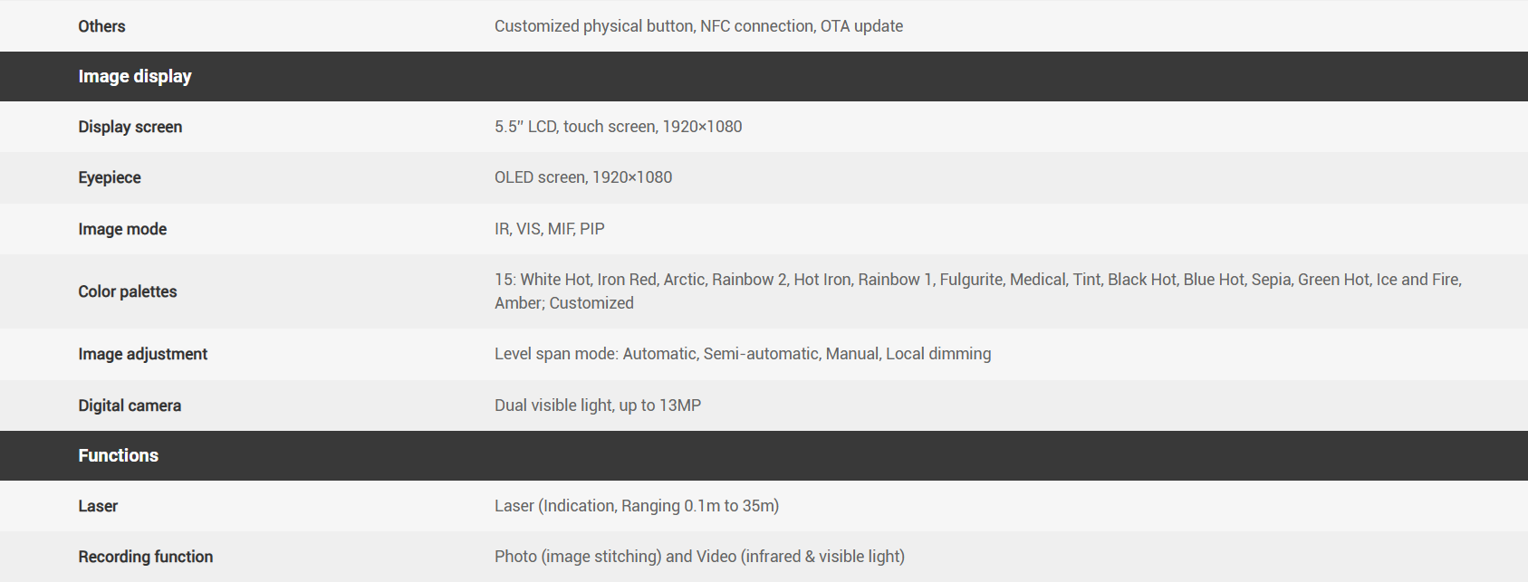Select the Level span mode description
Image resolution: width=1528 pixels, height=582 pixels.
(743, 354)
